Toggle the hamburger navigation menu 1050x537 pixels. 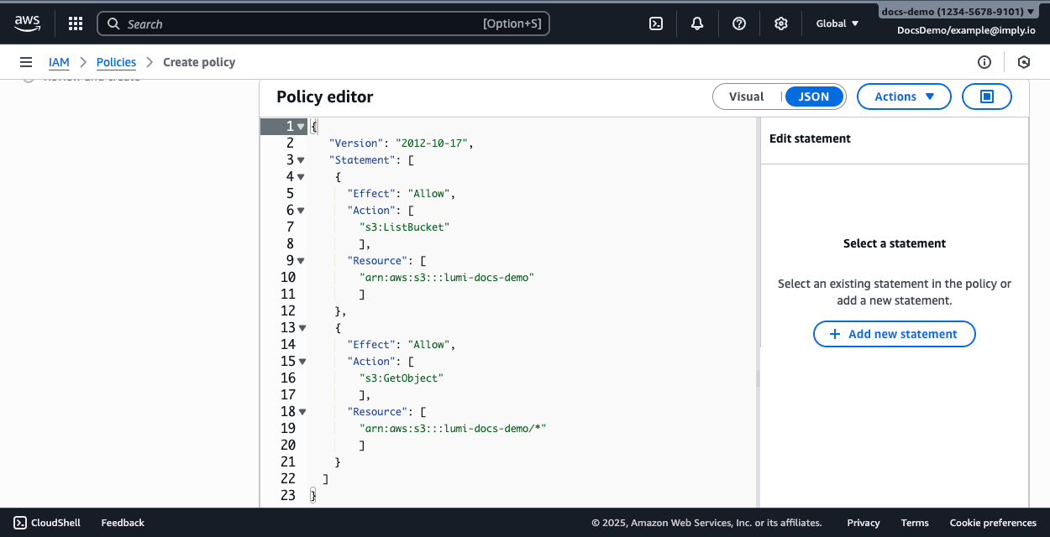[26, 62]
